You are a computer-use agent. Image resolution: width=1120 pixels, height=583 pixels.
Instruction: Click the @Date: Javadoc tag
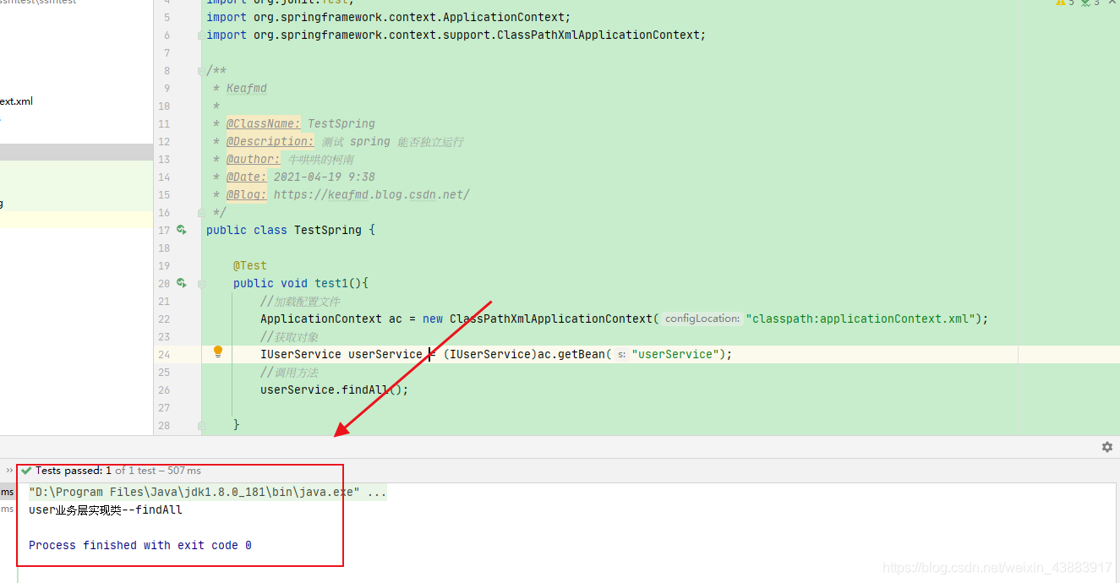point(246,177)
